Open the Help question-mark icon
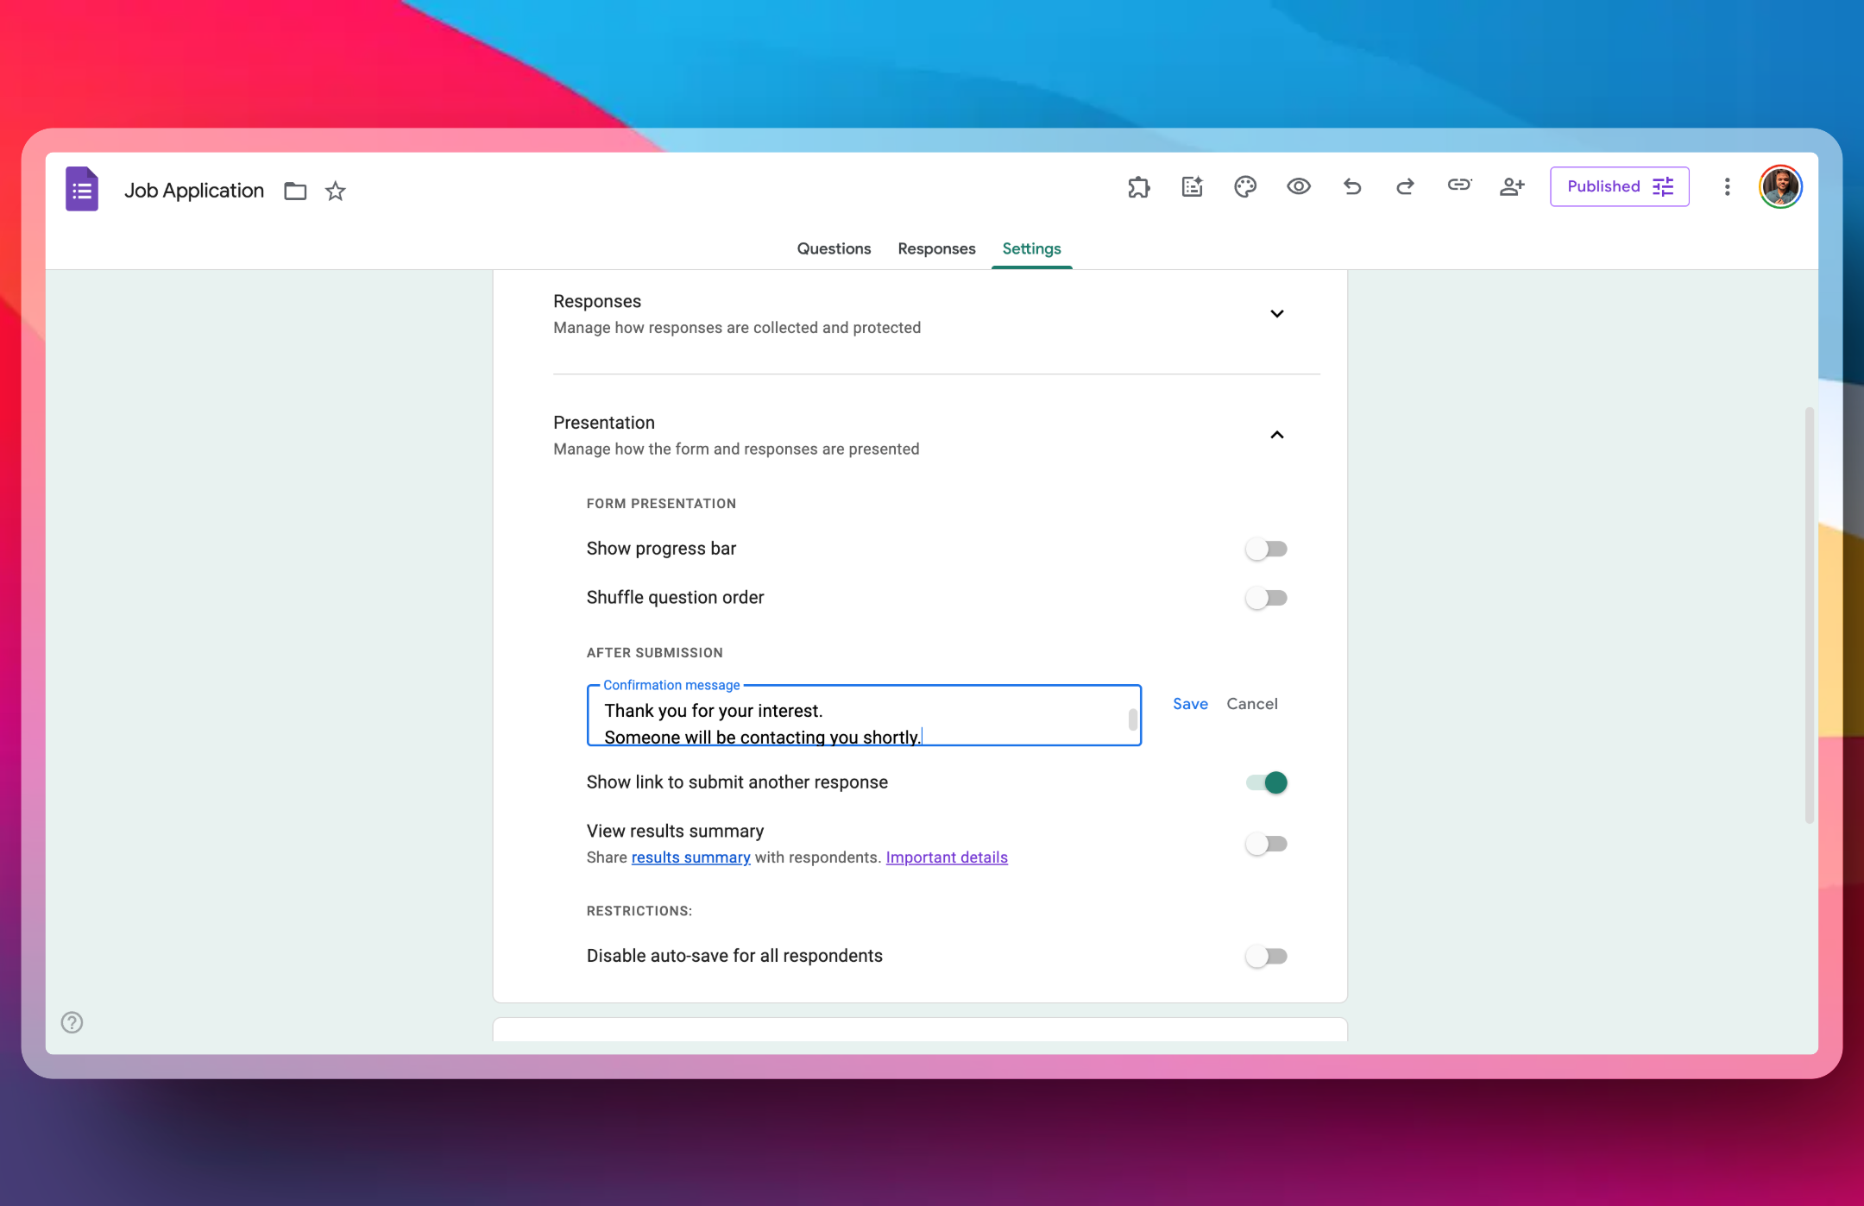This screenshot has height=1206, width=1864. (72, 1022)
